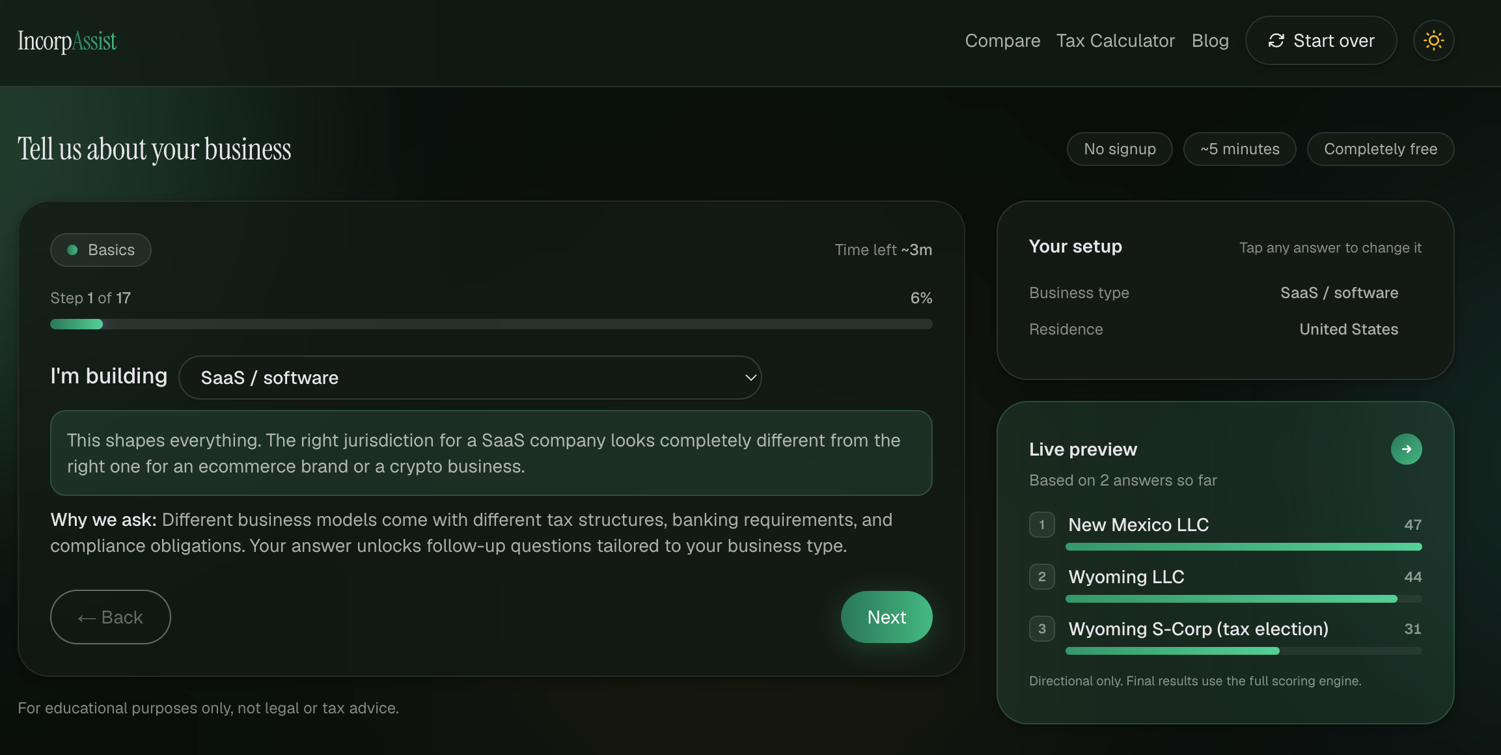Change the Business type answer SaaS / software
Screen dimensions: 1501x755
click(x=1339, y=293)
